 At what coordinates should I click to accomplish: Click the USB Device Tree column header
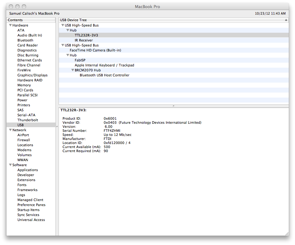[174, 20]
